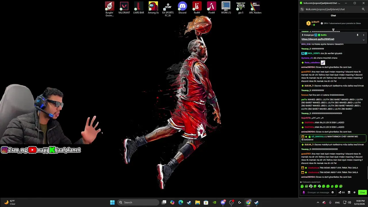Open the Burglin' Gnomes desktop shortcut
Viewport: 368px width, 207px height.
tap(110, 9)
